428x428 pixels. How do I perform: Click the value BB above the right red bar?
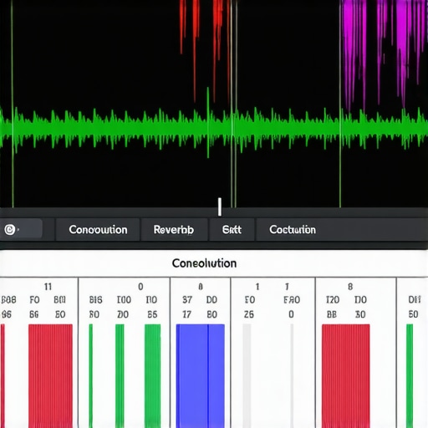(332, 314)
